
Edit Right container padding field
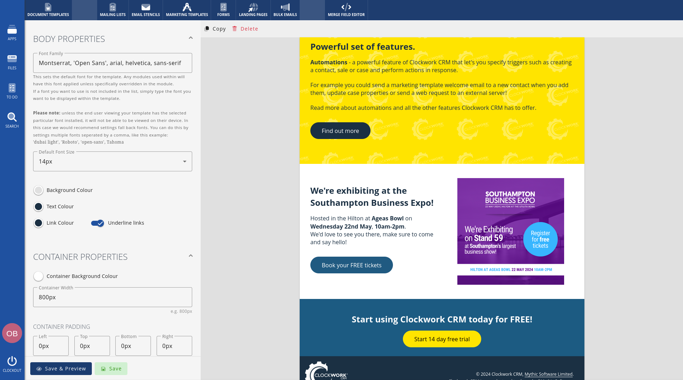point(174,346)
